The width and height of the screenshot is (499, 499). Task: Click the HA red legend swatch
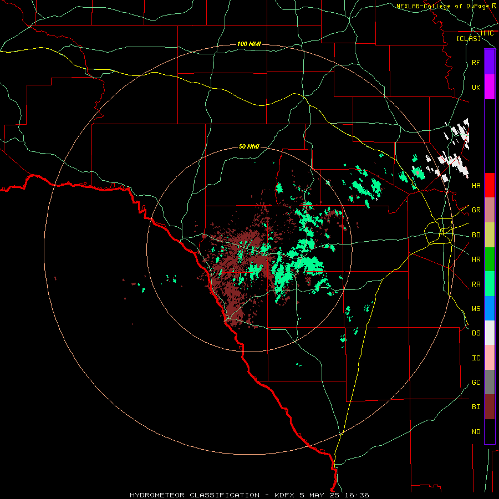click(x=490, y=185)
